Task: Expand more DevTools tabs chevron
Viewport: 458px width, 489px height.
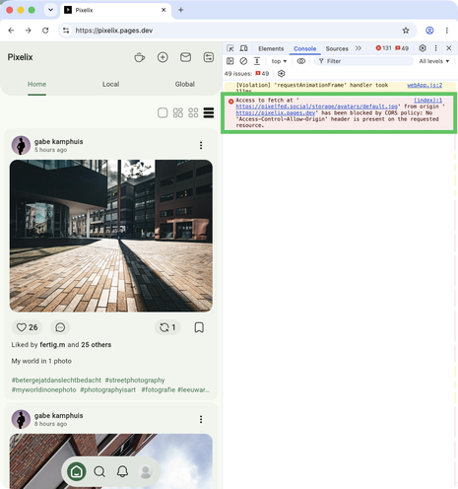Action: pyautogui.click(x=359, y=48)
